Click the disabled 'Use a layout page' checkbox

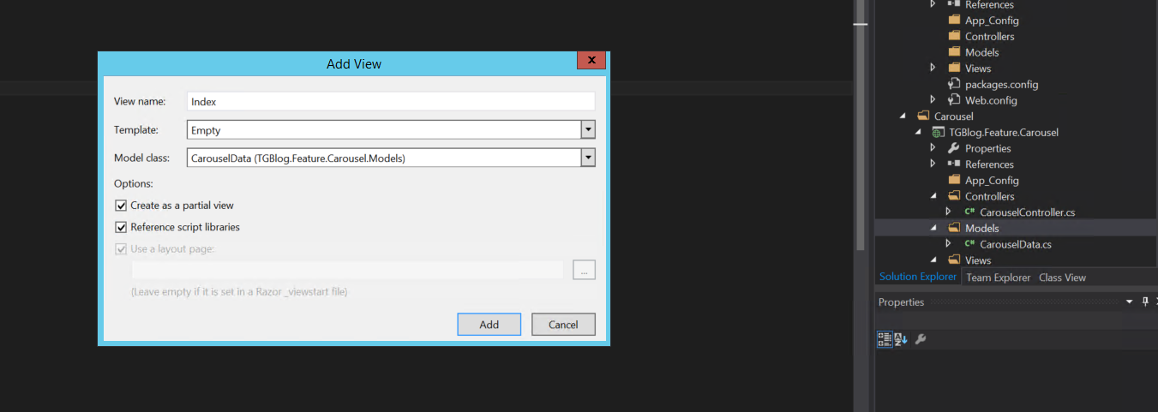[121, 248]
